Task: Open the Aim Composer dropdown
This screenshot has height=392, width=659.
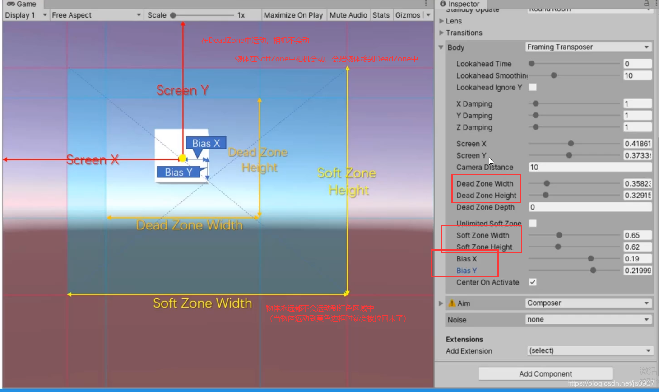Action: 589,303
